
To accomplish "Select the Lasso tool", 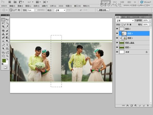I will point(3,23).
